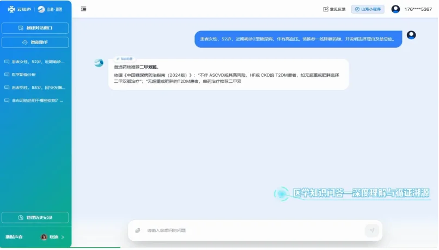Screen dimensions: 439x250
Task: Click the account number 176****5367
Action: (x=418, y=9)
